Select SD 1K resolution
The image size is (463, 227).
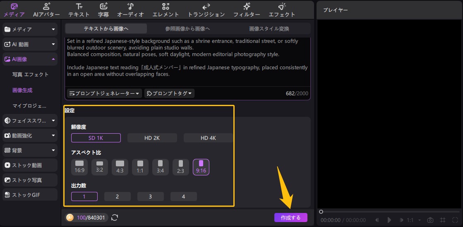click(x=96, y=138)
